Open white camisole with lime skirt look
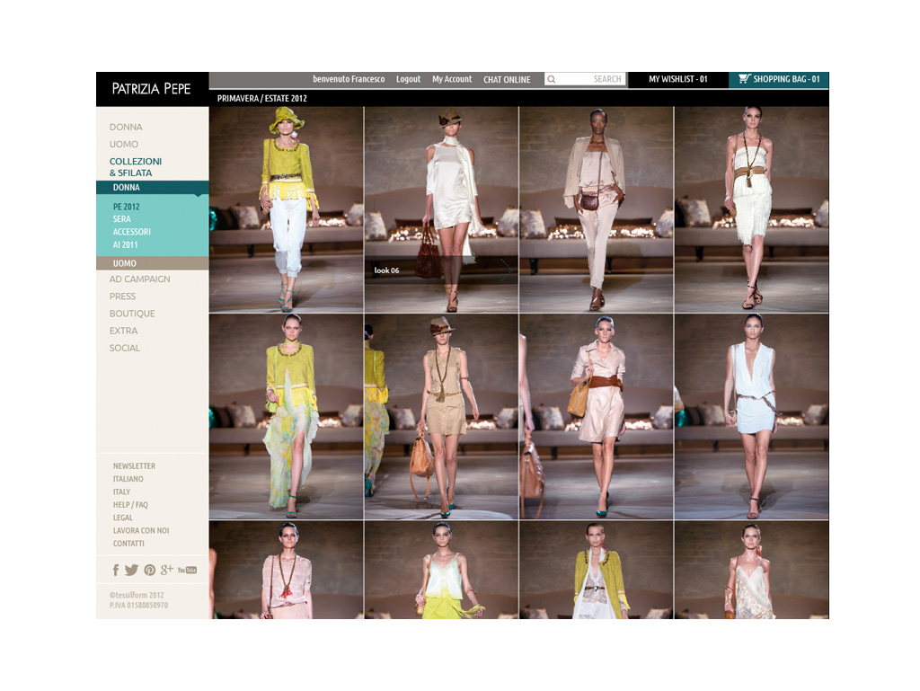 (x=441, y=570)
